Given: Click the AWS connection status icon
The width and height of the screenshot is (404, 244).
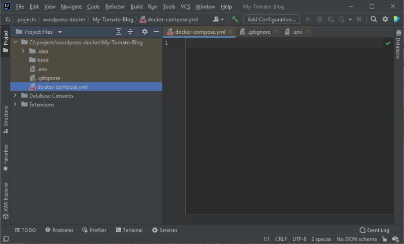Looking at the screenshot, I should (x=395, y=239).
